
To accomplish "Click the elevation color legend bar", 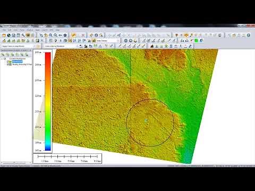I will click(x=48, y=101).
